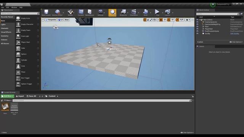Screen dimensions: 244x137
Task: Click the Cube icon in Place Actors
Action: click(18, 48)
